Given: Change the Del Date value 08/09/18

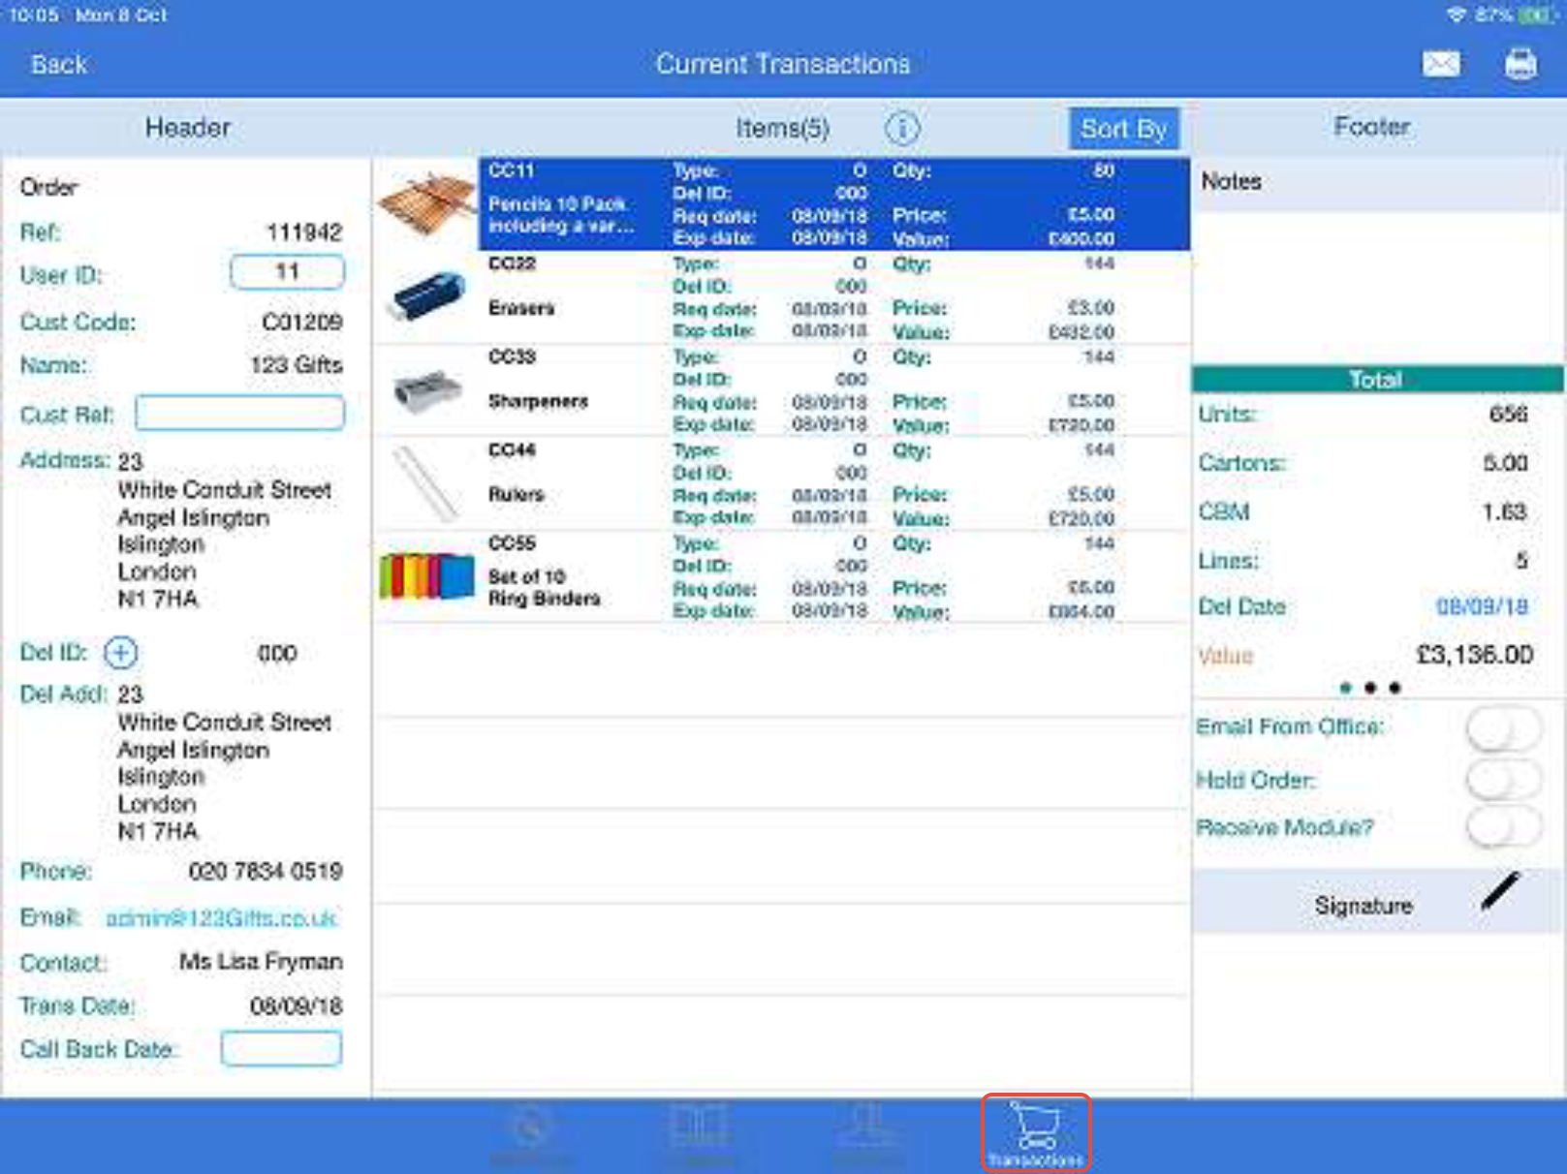Looking at the screenshot, I should pos(1481,607).
